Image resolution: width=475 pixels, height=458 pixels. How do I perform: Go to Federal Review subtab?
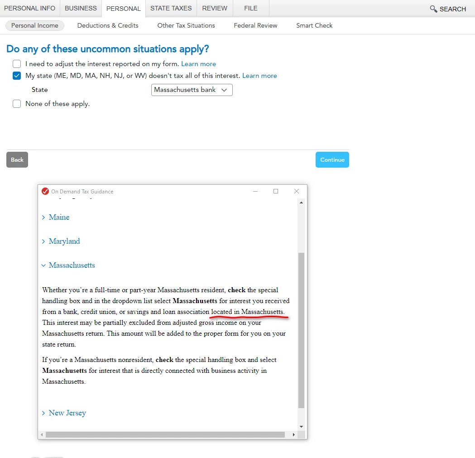coord(255,25)
